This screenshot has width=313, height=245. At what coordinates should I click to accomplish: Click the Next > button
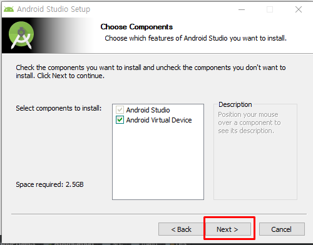pyautogui.click(x=228, y=229)
